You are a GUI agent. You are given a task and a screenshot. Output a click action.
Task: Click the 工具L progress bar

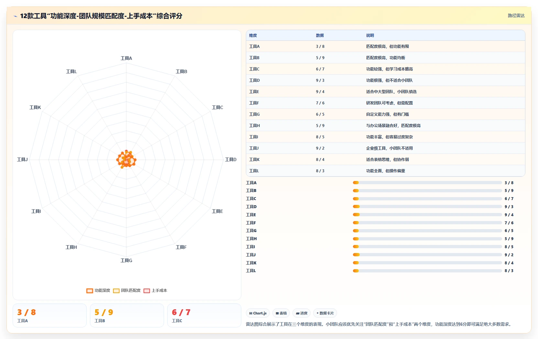click(x=427, y=271)
